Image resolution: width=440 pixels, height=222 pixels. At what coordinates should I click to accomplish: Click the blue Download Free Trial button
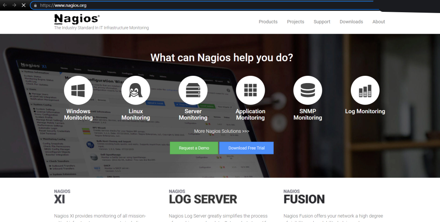tap(246, 148)
